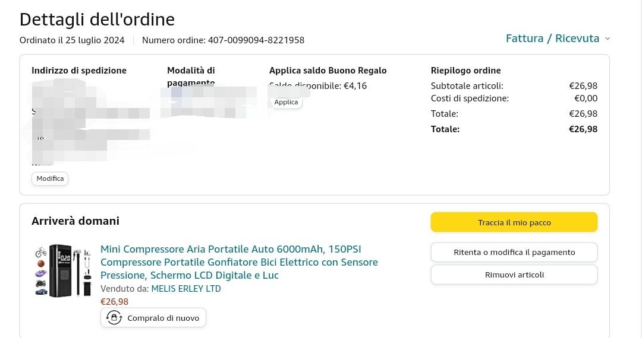
Task: Click the circular buy-again arrows icon
Action: [x=114, y=318]
